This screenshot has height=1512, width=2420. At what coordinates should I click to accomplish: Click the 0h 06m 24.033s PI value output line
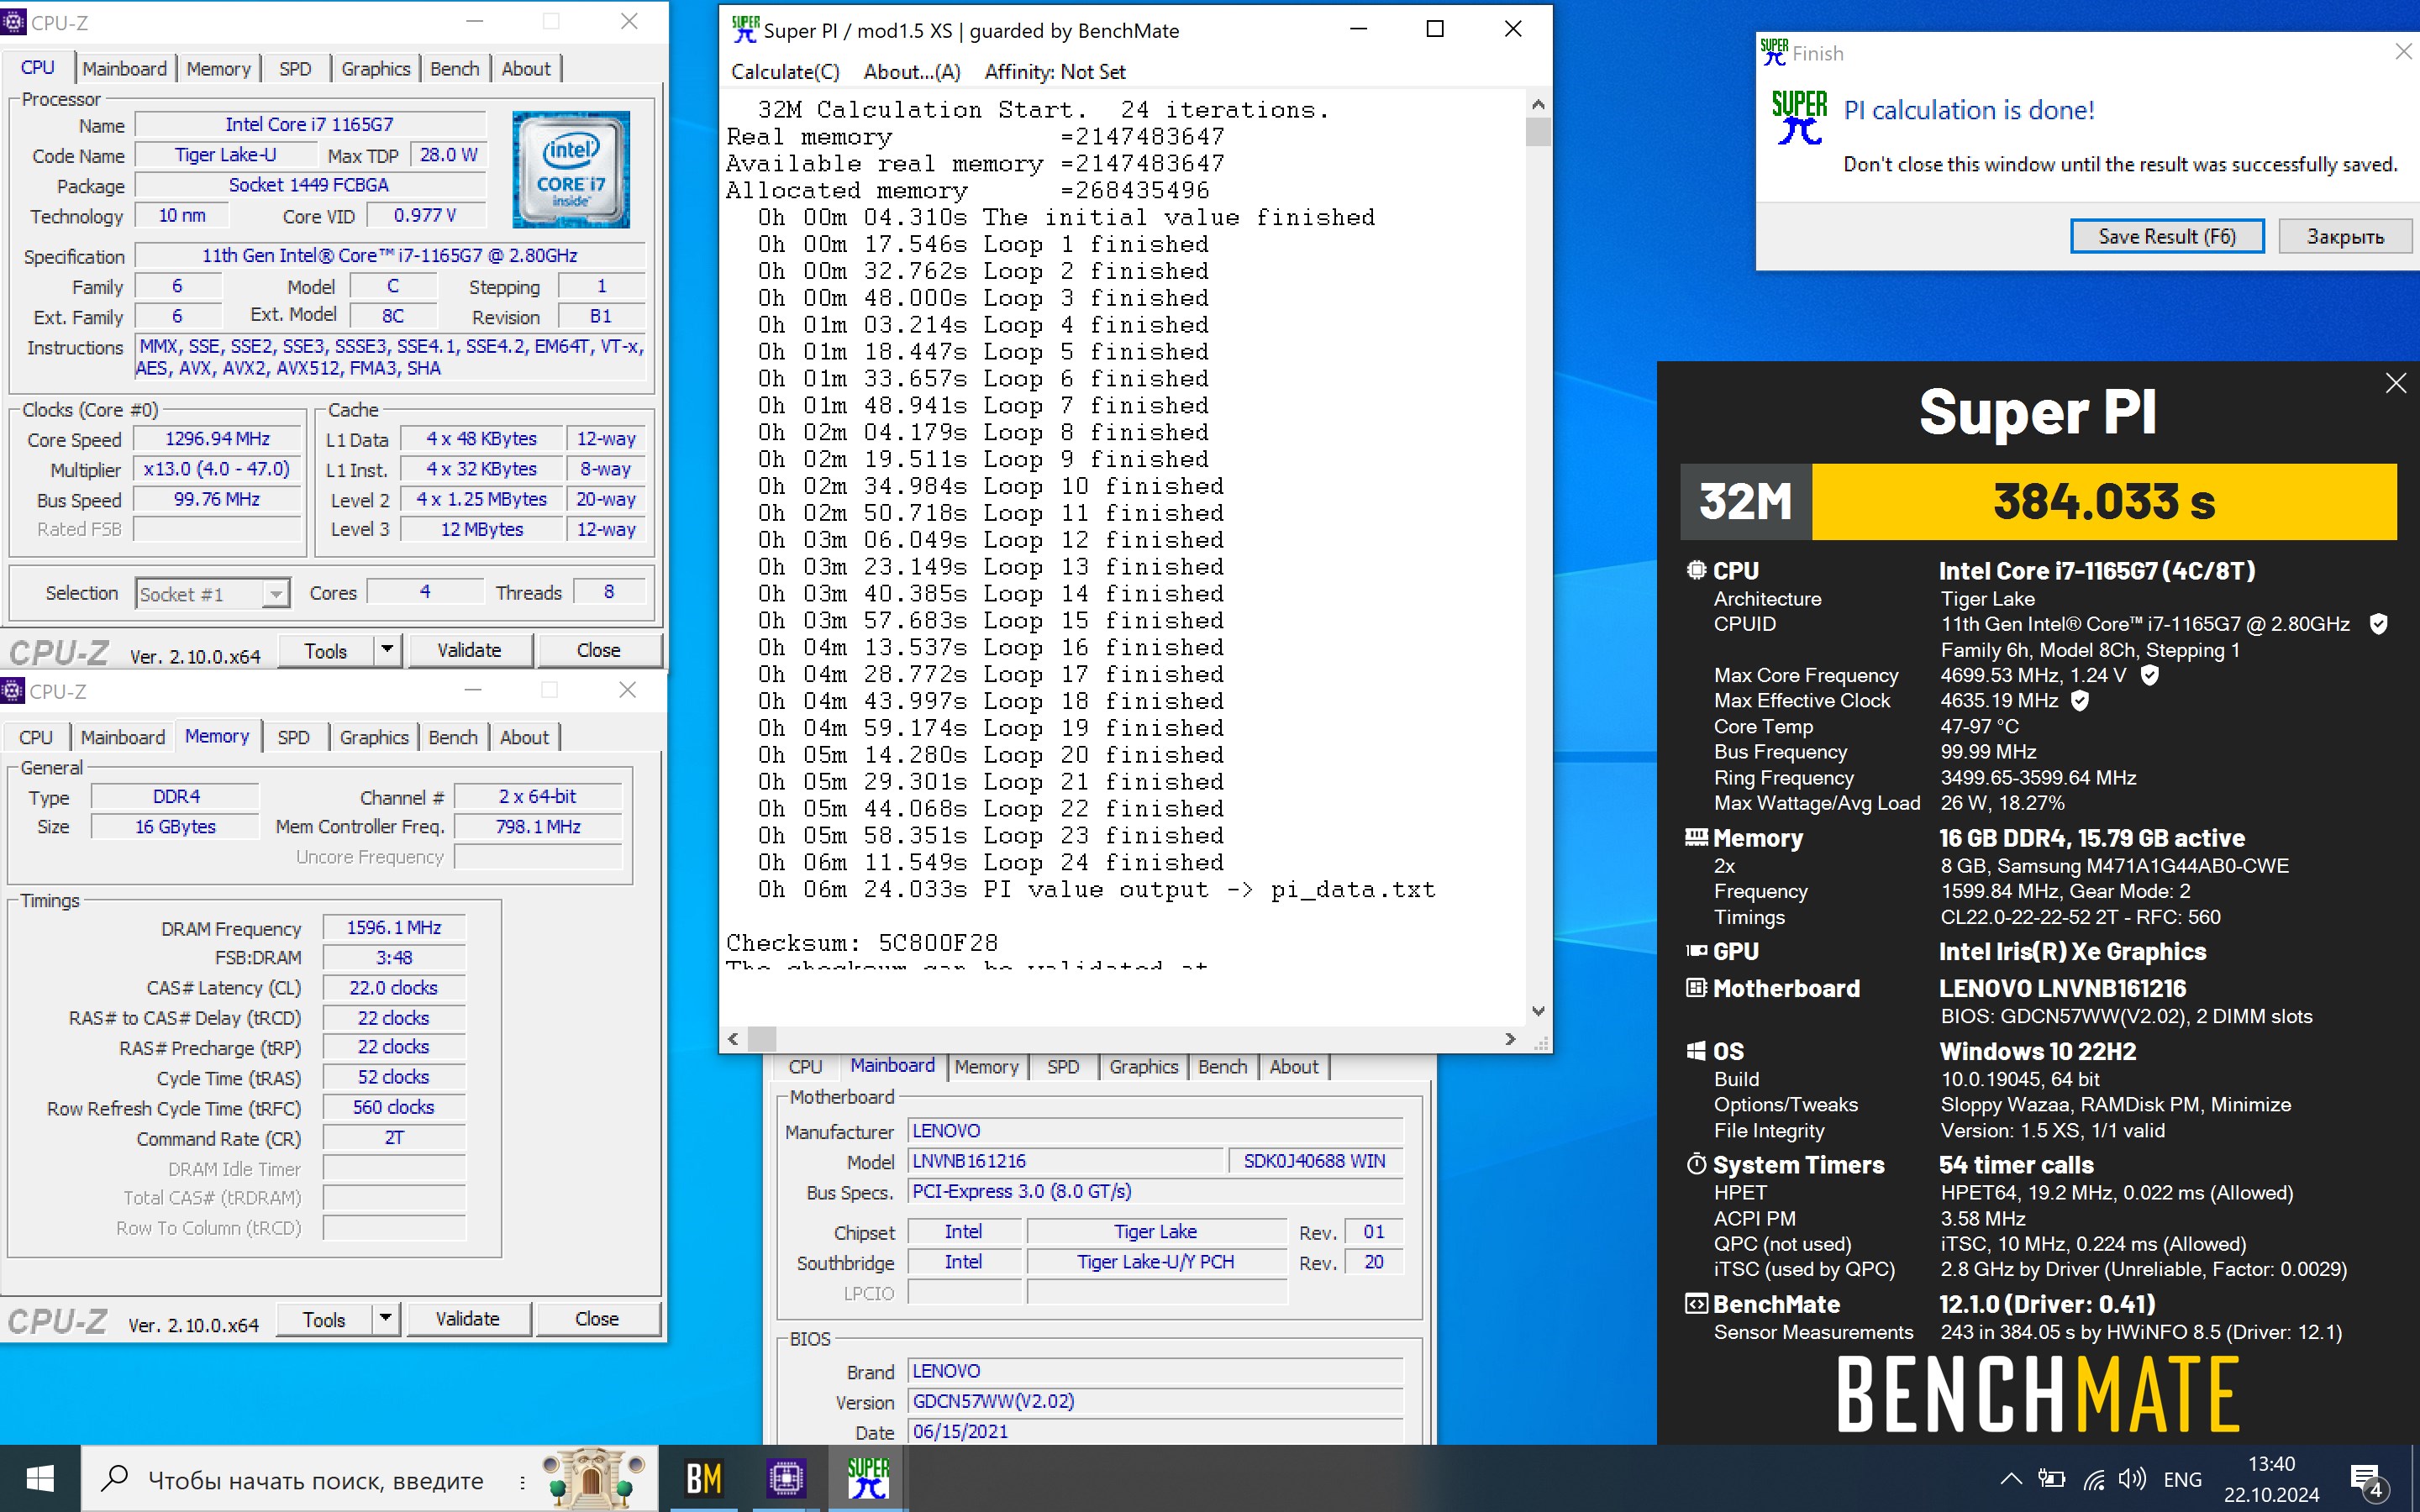(1096, 889)
